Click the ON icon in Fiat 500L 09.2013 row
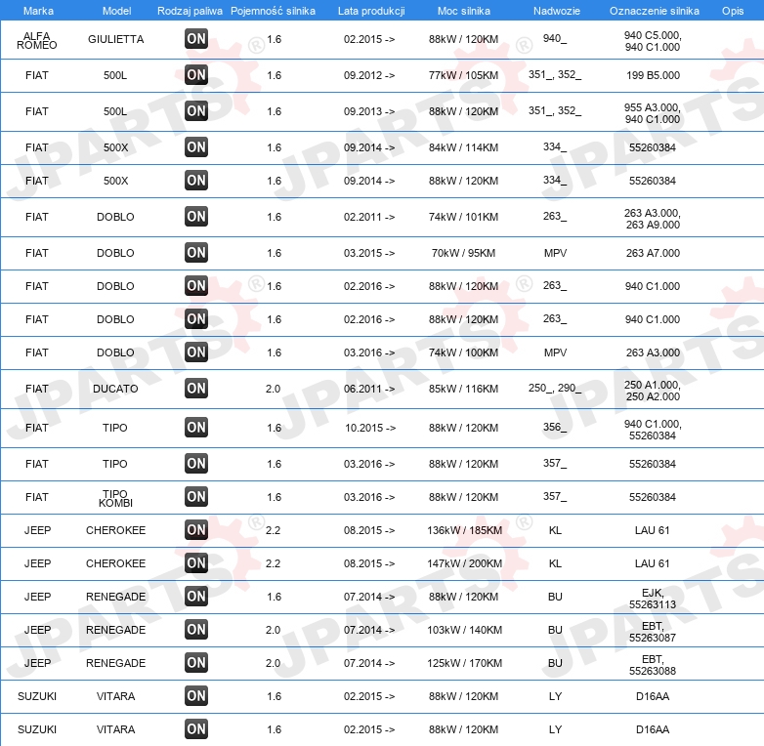The image size is (764, 746). (196, 111)
